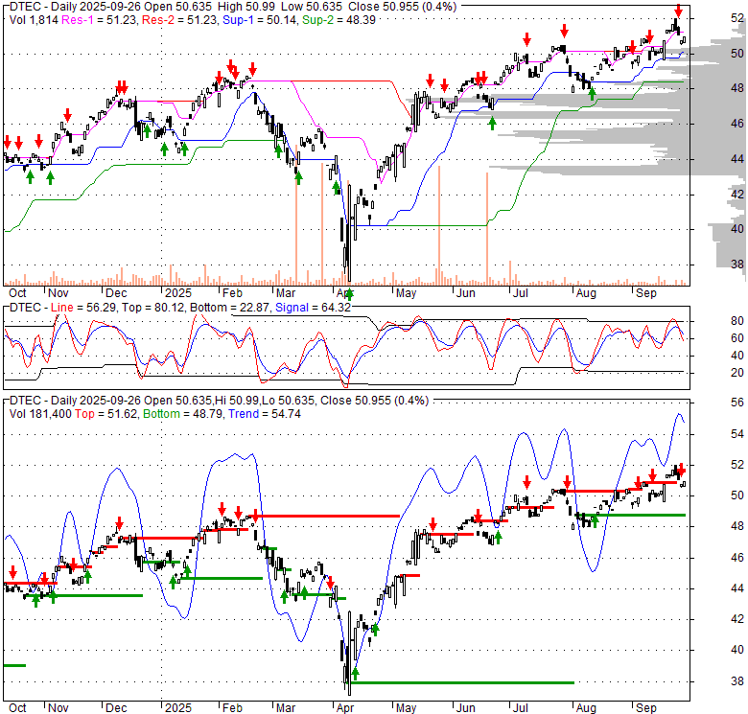
Task: Select Dec on upper chart time axis
Action: pyautogui.click(x=116, y=293)
